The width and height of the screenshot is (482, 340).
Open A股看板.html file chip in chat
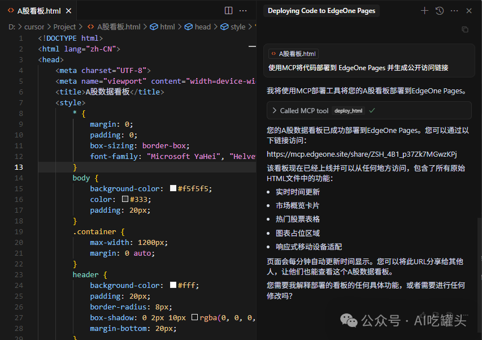click(294, 54)
